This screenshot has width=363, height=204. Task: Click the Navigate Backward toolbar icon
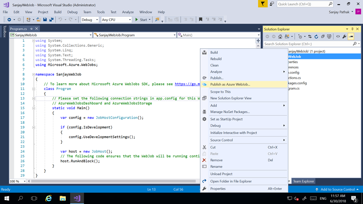(x=9, y=20)
